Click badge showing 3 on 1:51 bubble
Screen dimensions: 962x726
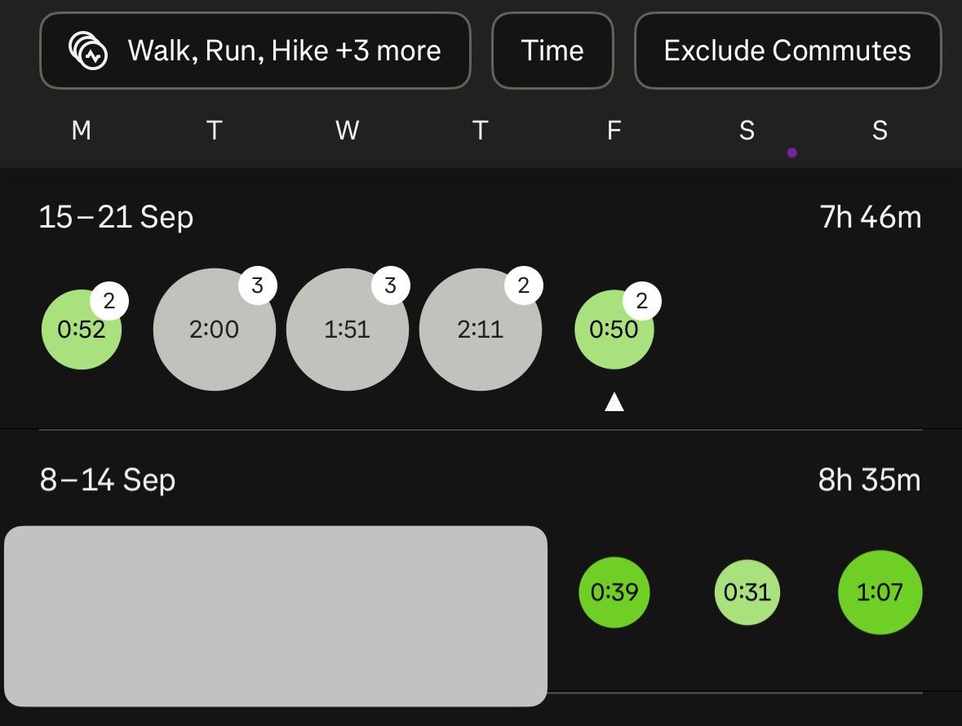390,286
